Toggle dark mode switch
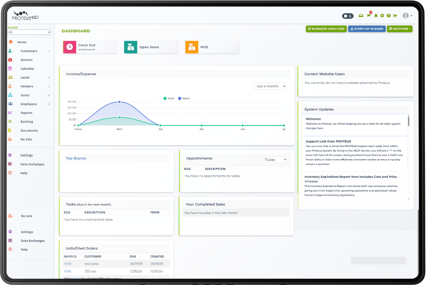 coord(348,16)
